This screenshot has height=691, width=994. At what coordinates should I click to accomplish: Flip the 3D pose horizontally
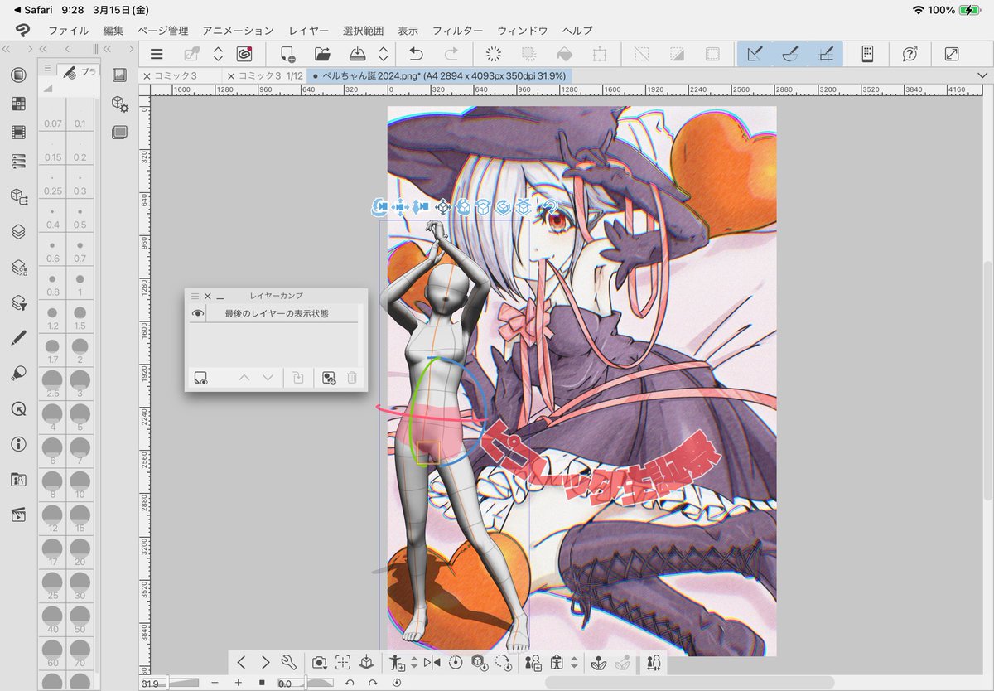(432, 662)
